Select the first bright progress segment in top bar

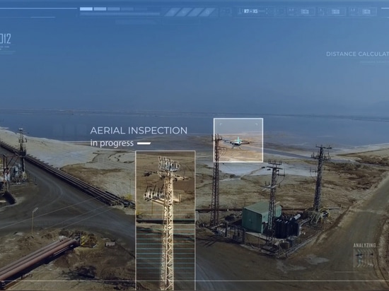tap(86, 9)
